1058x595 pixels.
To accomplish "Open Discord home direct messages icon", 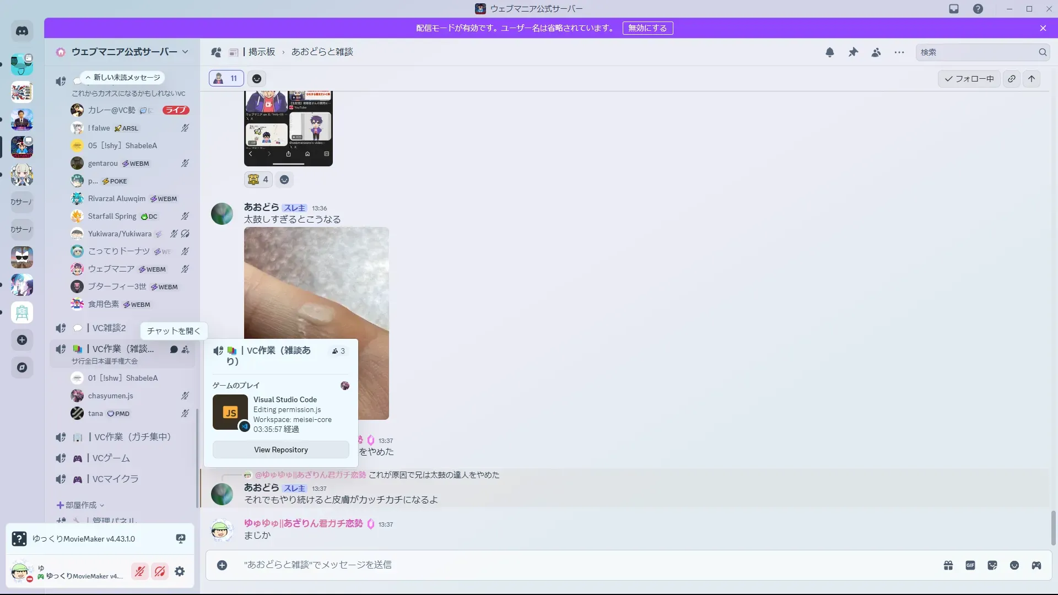I will pos(22,31).
